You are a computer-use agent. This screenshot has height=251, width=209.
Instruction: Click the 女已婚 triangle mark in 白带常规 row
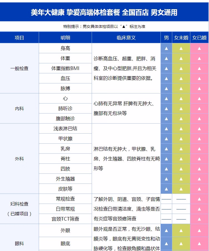[199, 209]
